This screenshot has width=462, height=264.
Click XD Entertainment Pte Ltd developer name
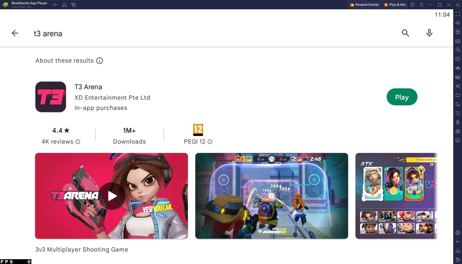click(x=112, y=98)
